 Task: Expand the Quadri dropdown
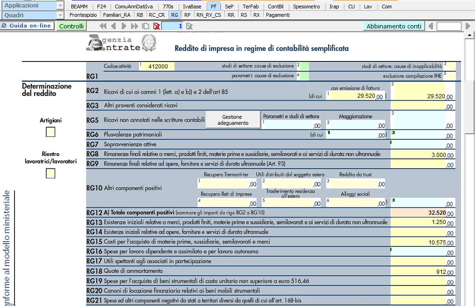(60, 15)
